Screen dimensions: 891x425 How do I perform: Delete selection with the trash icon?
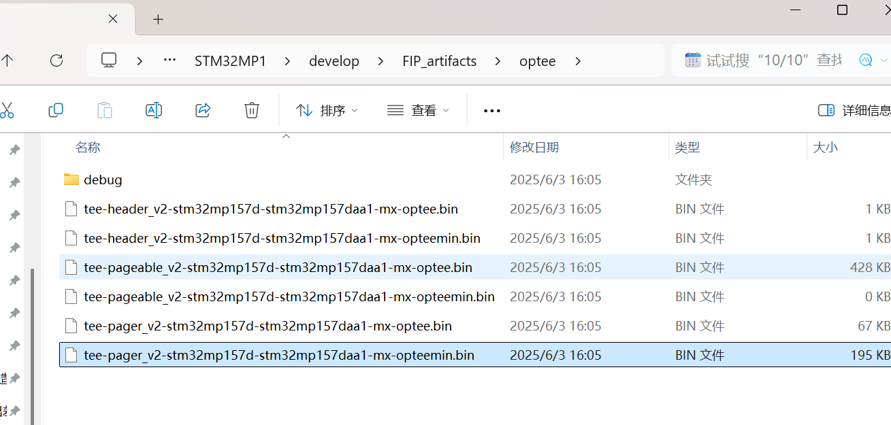point(251,110)
